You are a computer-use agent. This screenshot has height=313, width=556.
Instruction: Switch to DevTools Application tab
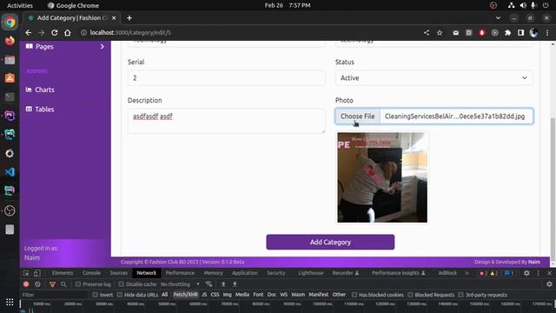[245, 273]
